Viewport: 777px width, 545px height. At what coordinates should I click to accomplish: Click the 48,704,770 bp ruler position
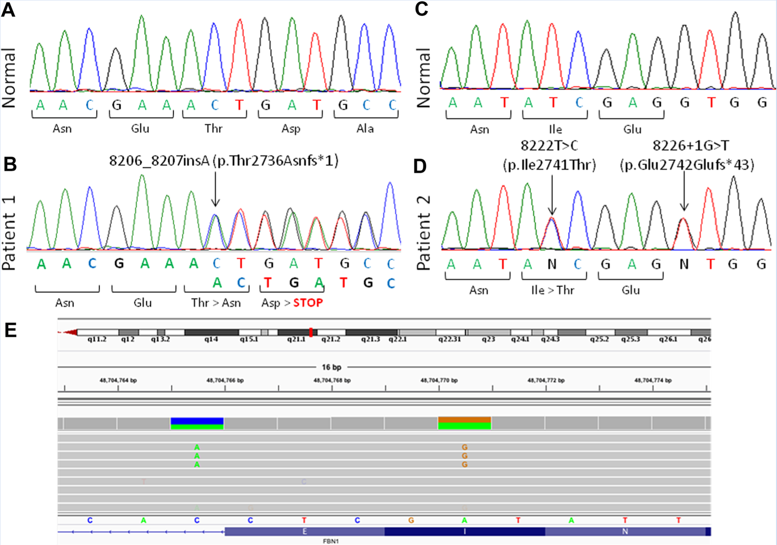coord(439,380)
